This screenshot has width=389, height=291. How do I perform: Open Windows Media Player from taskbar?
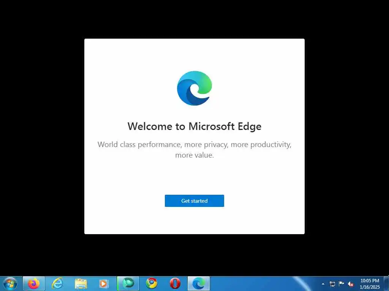104,283
